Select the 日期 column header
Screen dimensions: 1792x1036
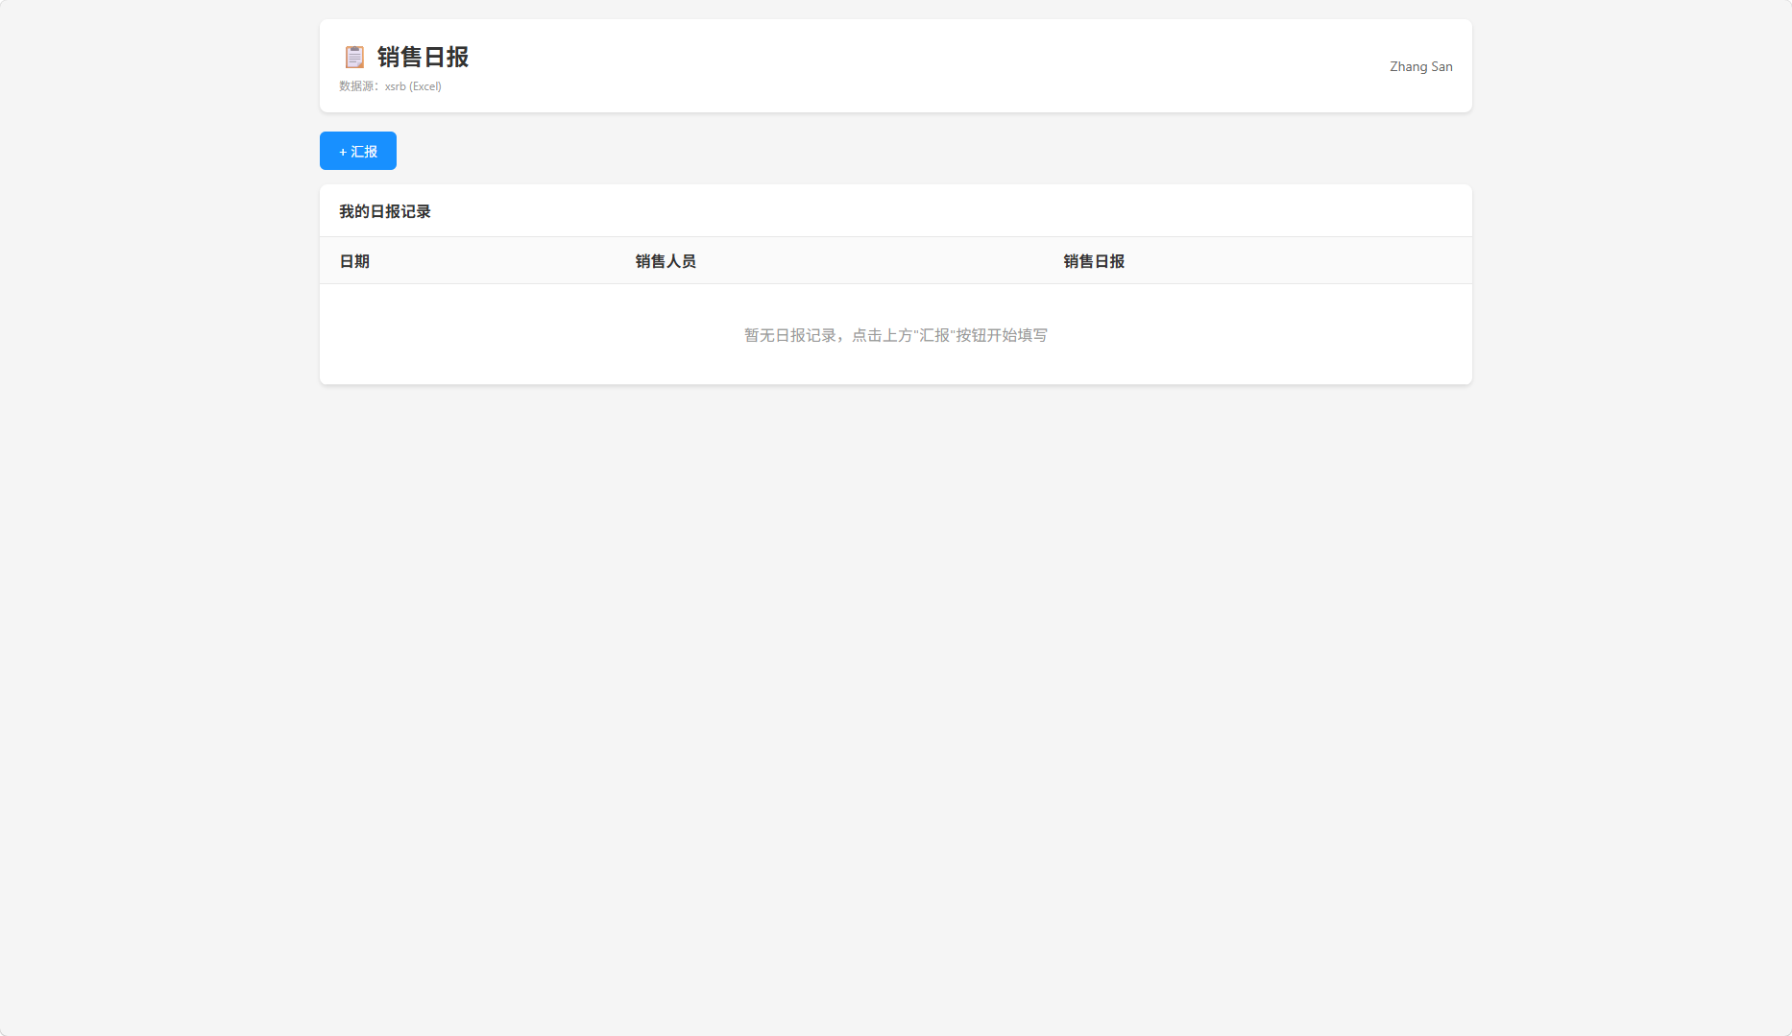point(353,260)
